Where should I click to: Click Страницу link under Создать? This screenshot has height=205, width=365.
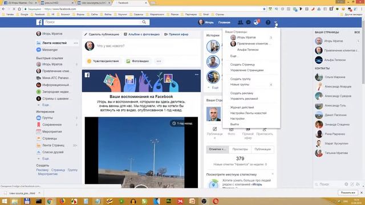pos(58,170)
